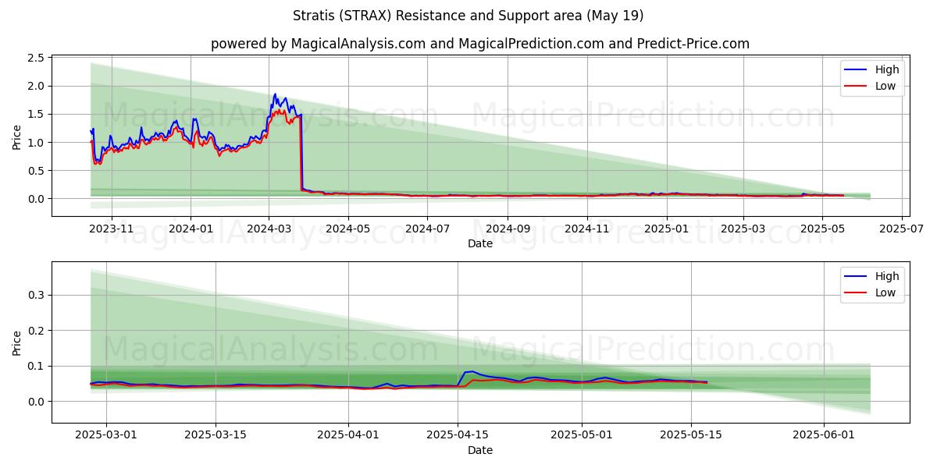The height and width of the screenshot is (468, 937).
Task: Click the '2024-03' x-axis label on the top chart
Action: [268, 229]
